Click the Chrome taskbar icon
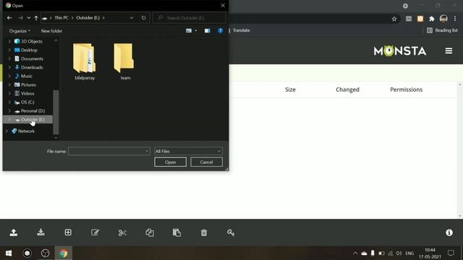The image size is (463, 260). 63,253
